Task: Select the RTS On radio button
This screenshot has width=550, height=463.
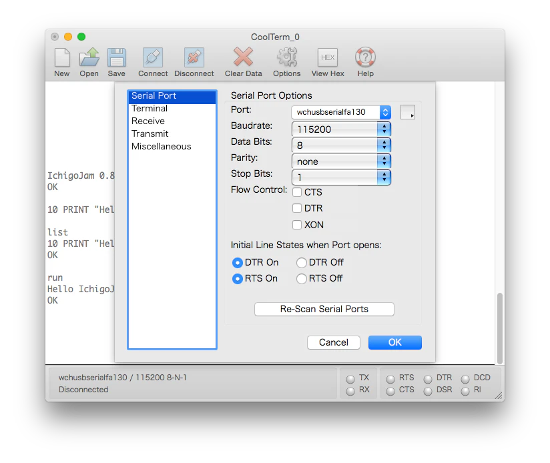Action: click(238, 279)
